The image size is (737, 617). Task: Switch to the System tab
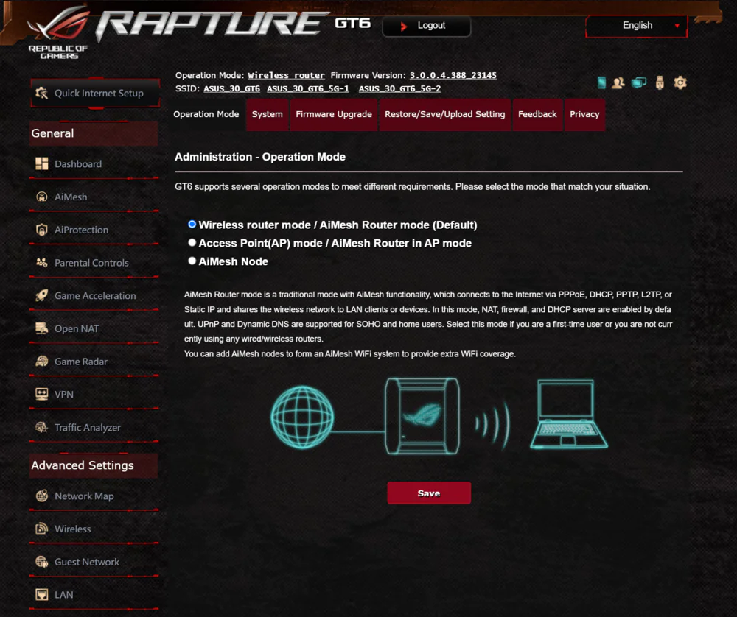click(x=267, y=114)
